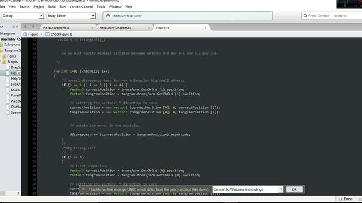Click the HelpS file icon

[7, 79]
